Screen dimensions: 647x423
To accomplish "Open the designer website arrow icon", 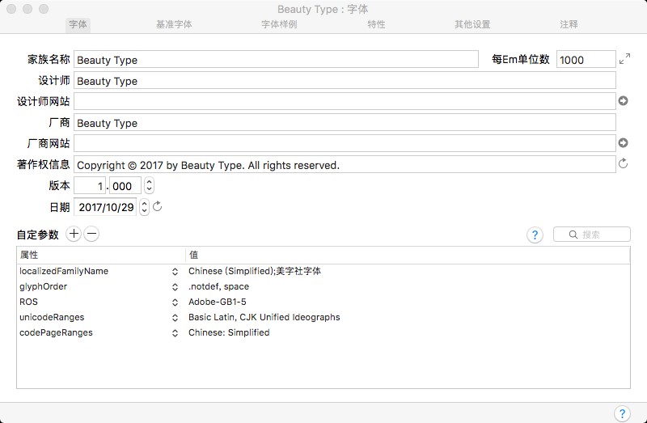I will pyautogui.click(x=623, y=100).
